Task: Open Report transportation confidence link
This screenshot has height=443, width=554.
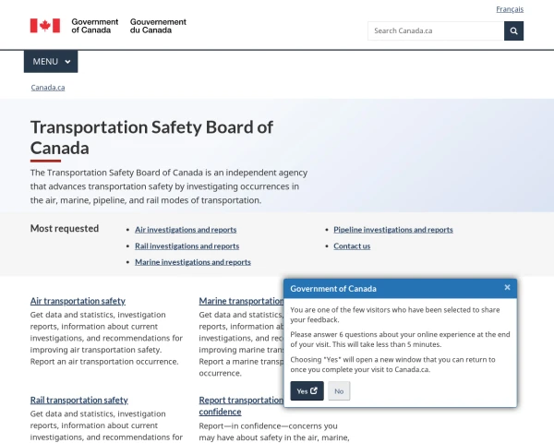Action: tap(241, 406)
